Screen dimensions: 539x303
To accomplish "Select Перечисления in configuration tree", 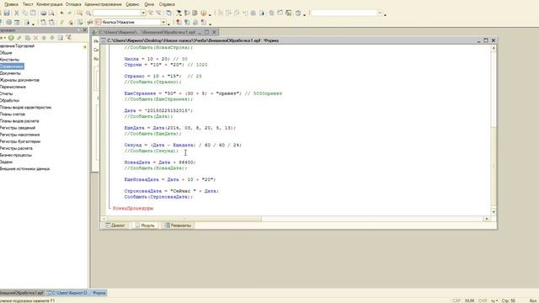I will coord(13,87).
